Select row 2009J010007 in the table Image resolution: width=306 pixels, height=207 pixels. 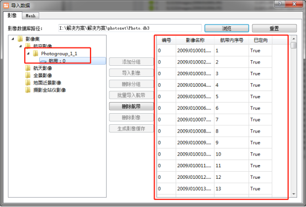pos(214,120)
